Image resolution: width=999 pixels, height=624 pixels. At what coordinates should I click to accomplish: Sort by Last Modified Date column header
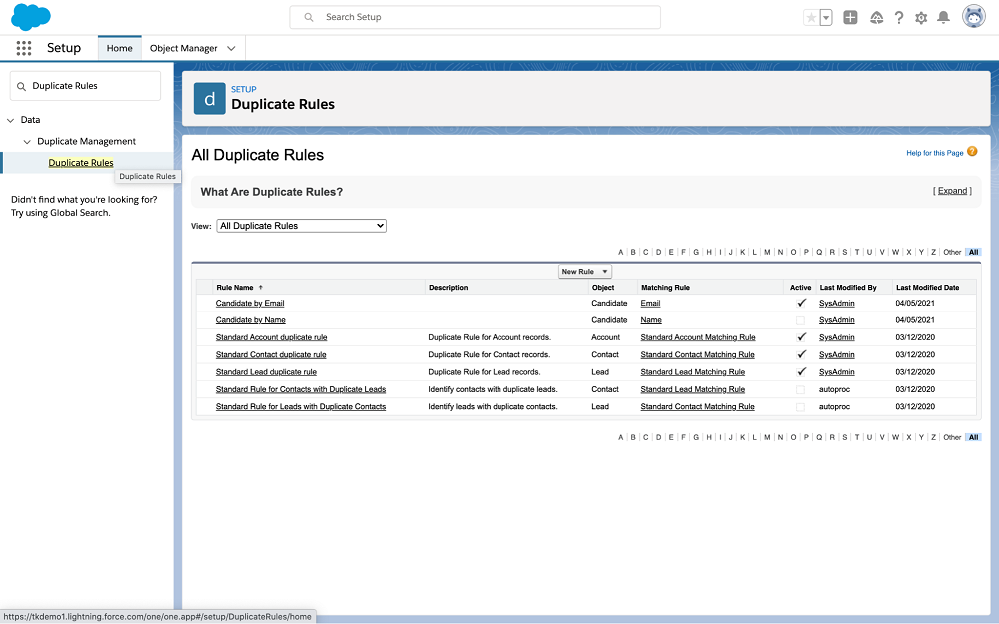point(927,288)
